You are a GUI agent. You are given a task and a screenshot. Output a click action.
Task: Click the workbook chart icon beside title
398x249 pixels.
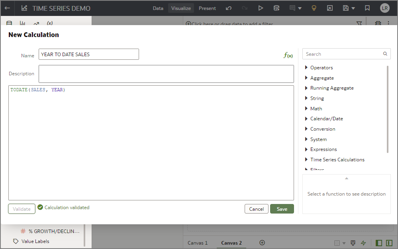(24, 8)
